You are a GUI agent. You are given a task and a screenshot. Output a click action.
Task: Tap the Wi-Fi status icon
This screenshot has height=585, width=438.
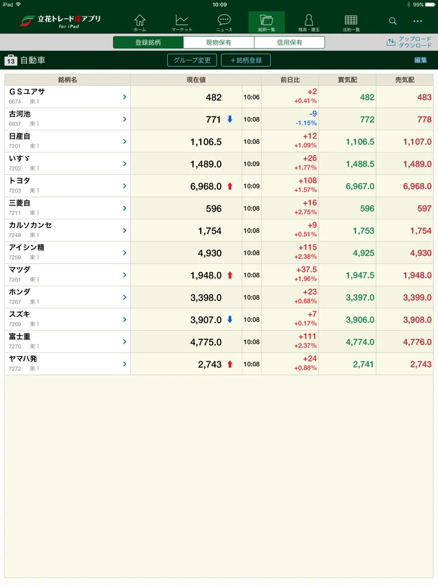[18, 4]
